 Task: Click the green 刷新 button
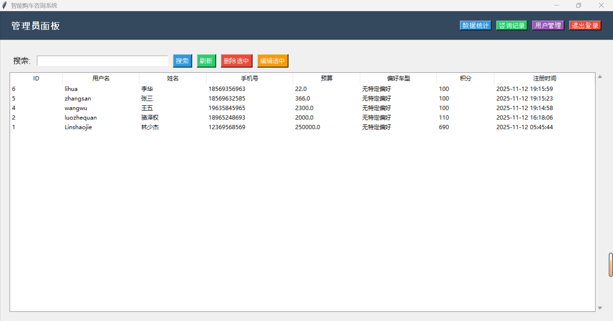coord(206,61)
